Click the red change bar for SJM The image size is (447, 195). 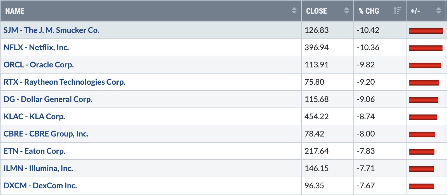tap(426, 31)
